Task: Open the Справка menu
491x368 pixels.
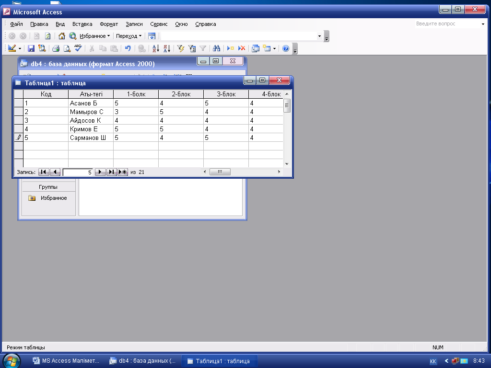Action: pyautogui.click(x=205, y=24)
